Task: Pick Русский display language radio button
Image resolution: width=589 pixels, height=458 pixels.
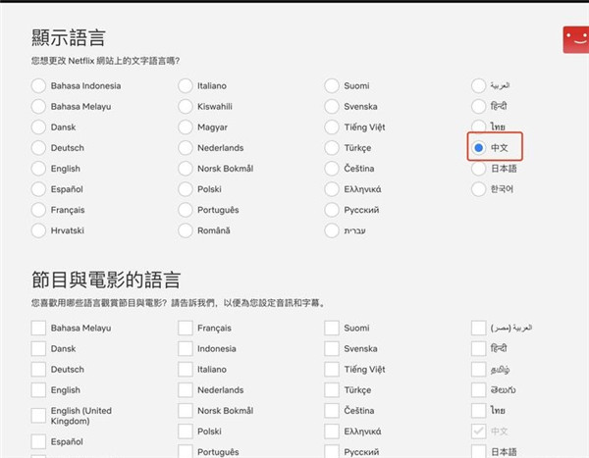Action: [x=332, y=210]
